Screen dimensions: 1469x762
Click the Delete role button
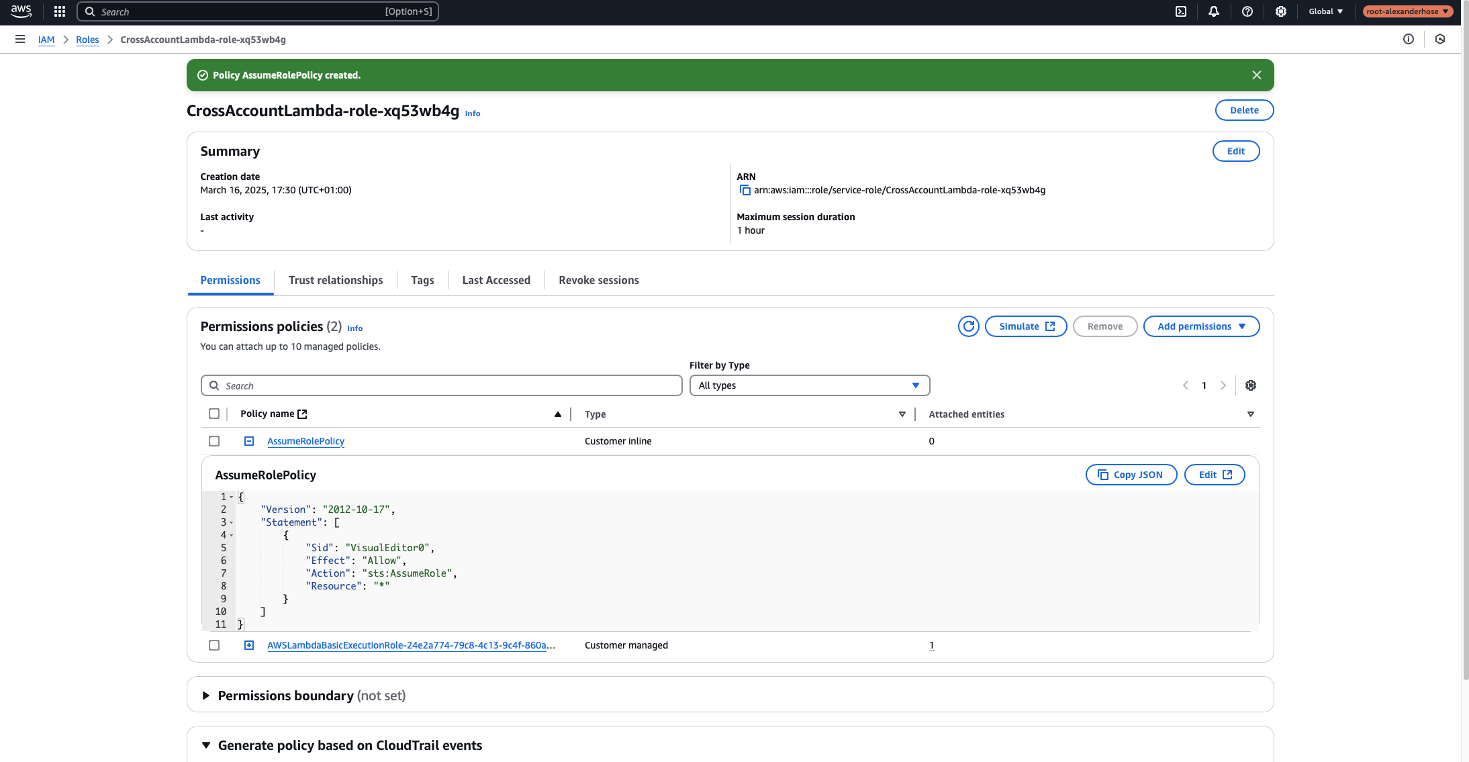coord(1243,110)
